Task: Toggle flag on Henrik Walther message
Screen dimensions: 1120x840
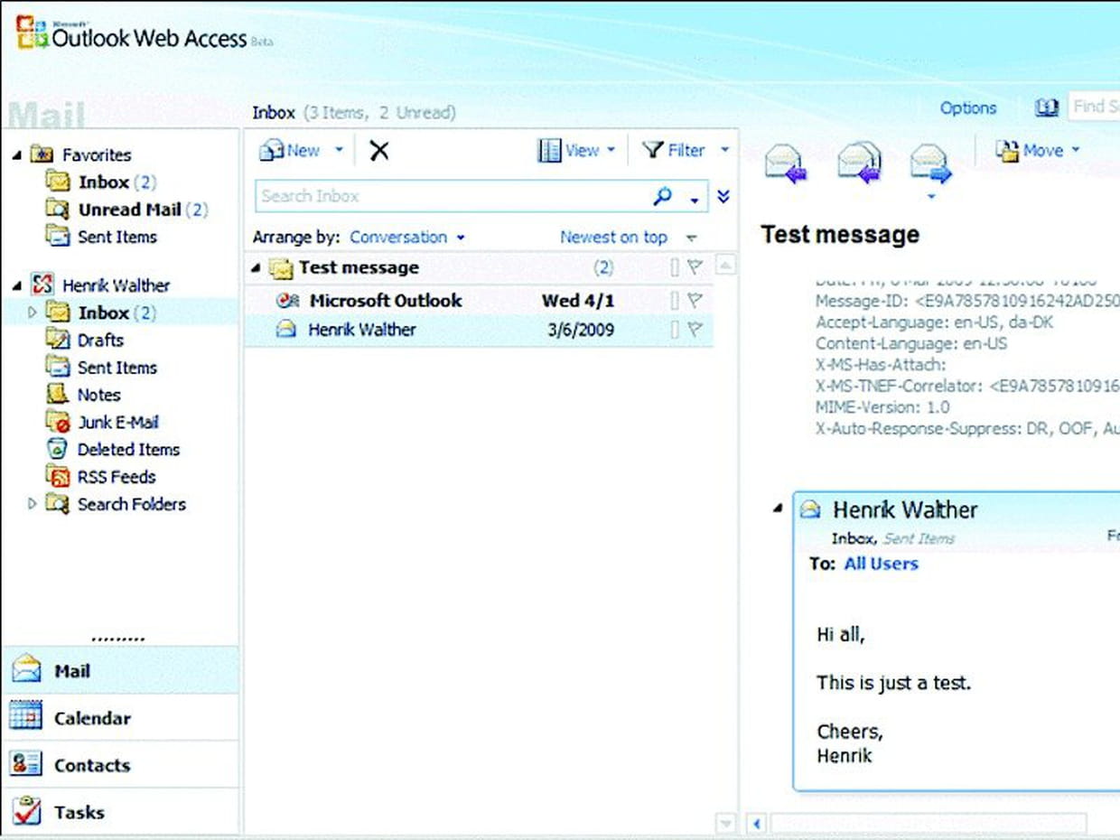Action: pos(694,330)
